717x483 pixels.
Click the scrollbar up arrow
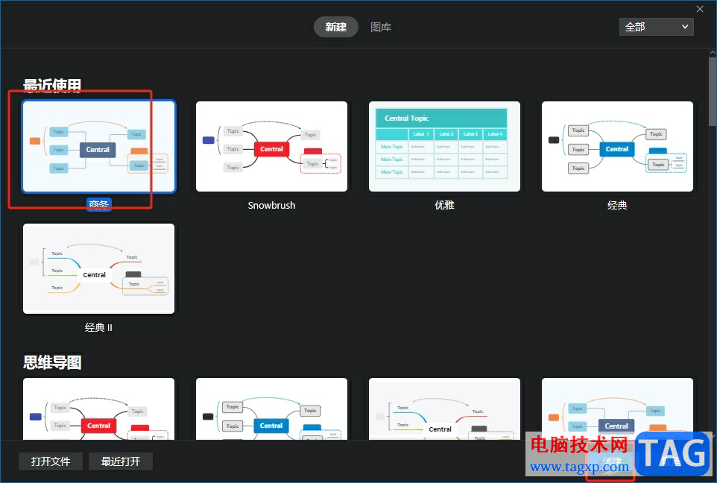coord(713,53)
